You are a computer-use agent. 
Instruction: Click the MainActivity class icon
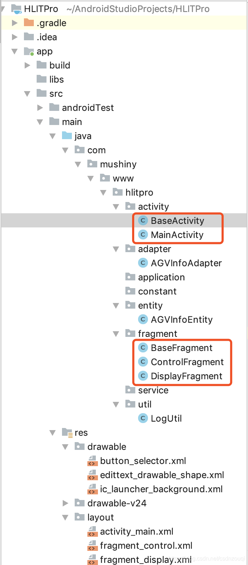(x=143, y=234)
